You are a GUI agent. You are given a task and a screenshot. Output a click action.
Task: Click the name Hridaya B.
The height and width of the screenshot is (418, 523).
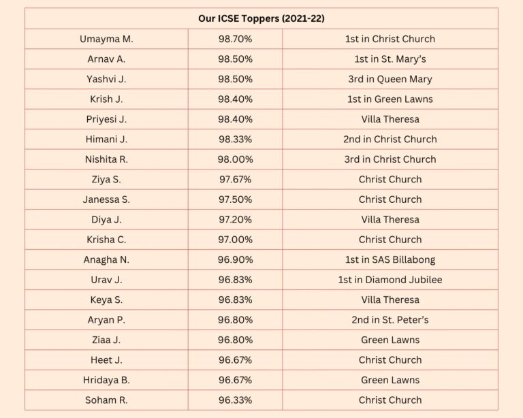pos(106,380)
